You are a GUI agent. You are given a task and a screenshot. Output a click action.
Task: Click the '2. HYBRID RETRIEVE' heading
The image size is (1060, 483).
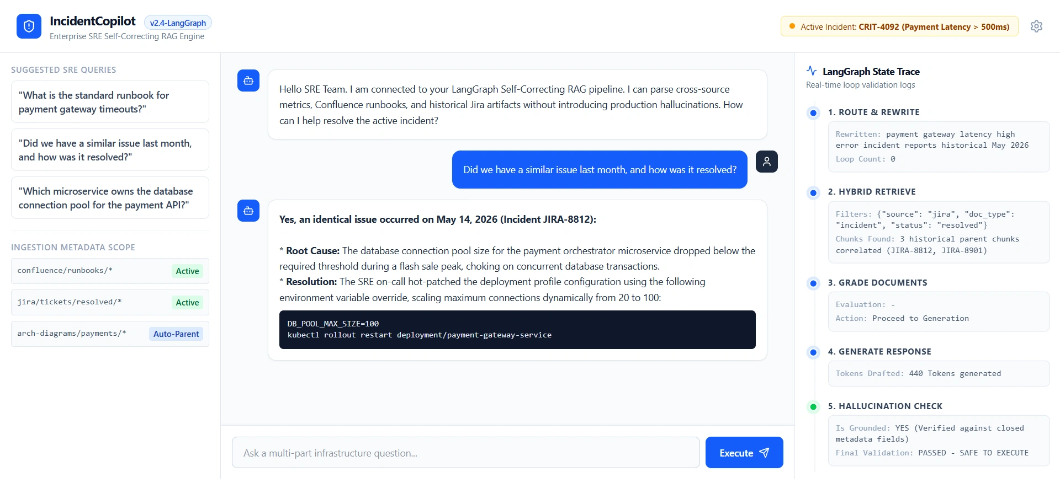(872, 192)
